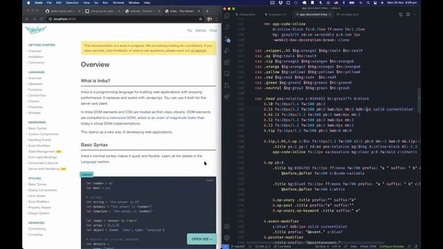The height and width of the screenshot is (249, 443).
Task: Click VS Code horizontal scrollbar
Action: [315, 243]
